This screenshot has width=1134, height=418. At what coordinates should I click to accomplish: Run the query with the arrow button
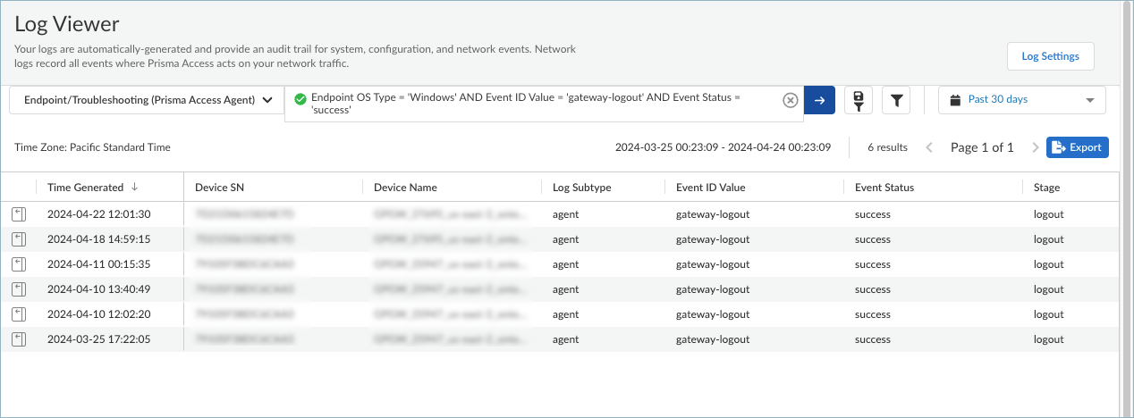[x=819, y=100]
